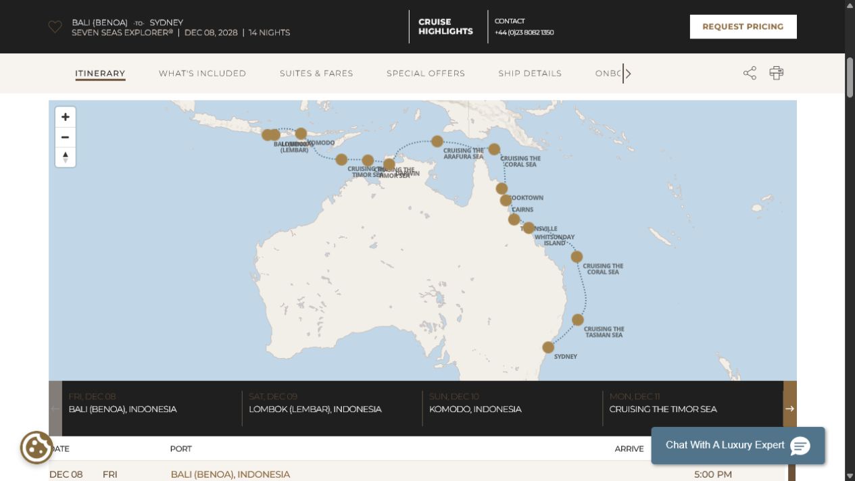
Task: Switch to What's Included tab
Action: point(202,74)
